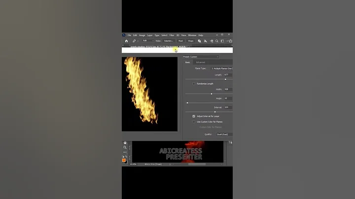This screenshot has height=199, width=355.
Task: Click the share image icon
Action: [x=230, y=41]
